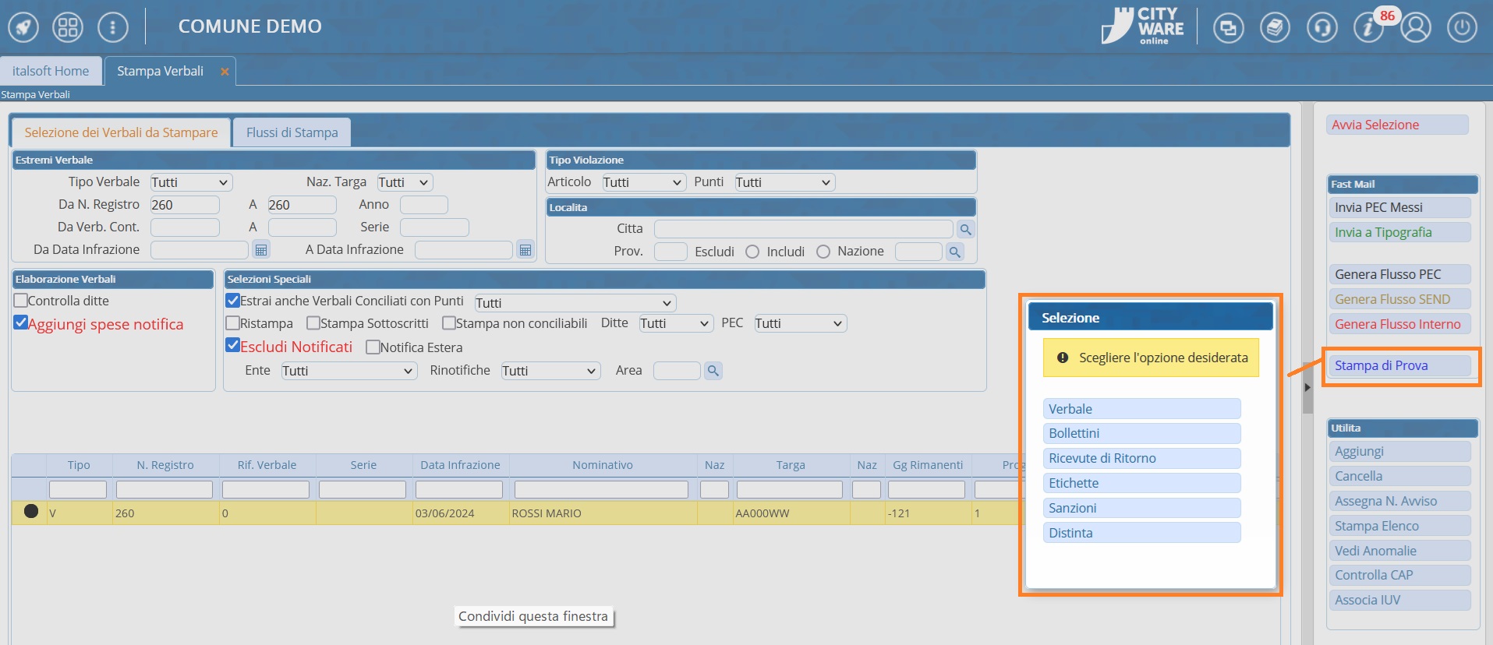Click the rocket launcher icon in header
1493x645 pixels.
pos(23,28)
